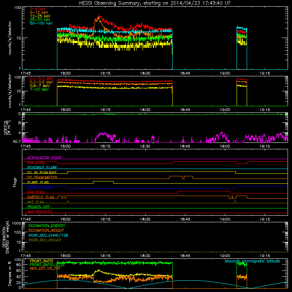
Task: Select the ATTENUATOR_STATE flag label
Action: coord(44,158)
